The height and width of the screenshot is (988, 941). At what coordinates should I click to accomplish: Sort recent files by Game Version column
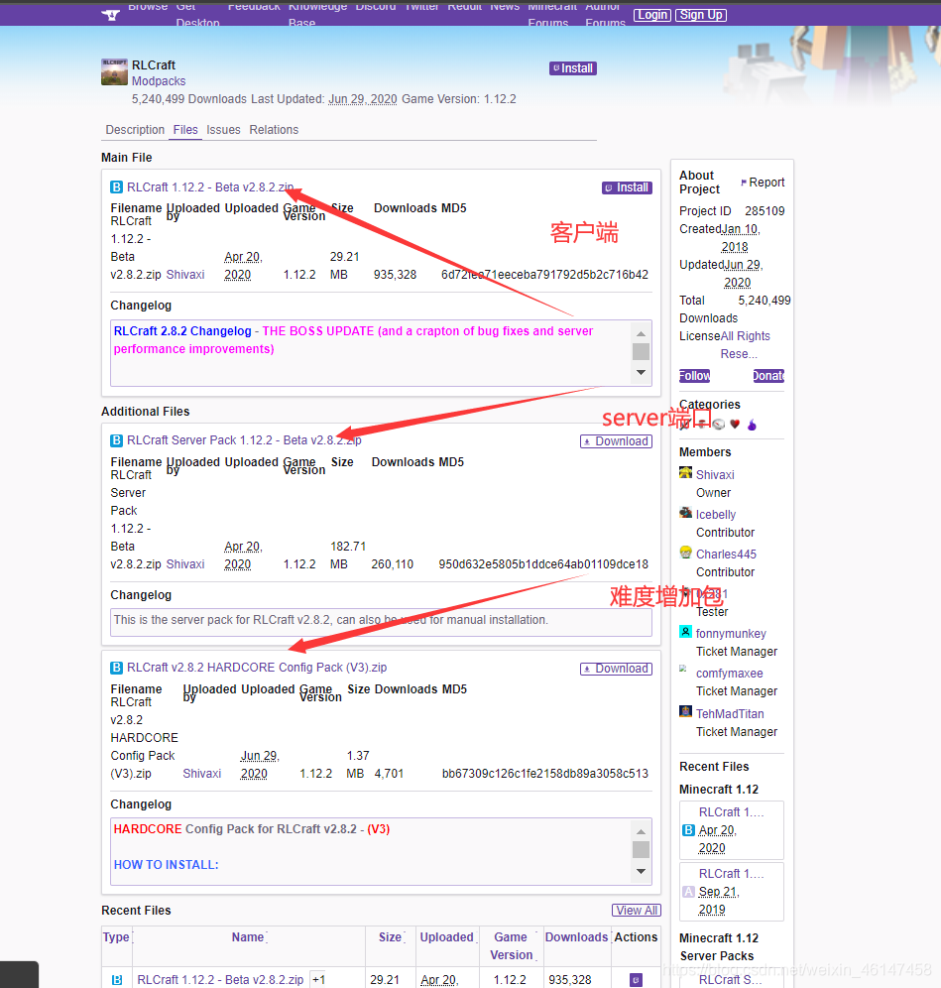[x=511, y=945]
